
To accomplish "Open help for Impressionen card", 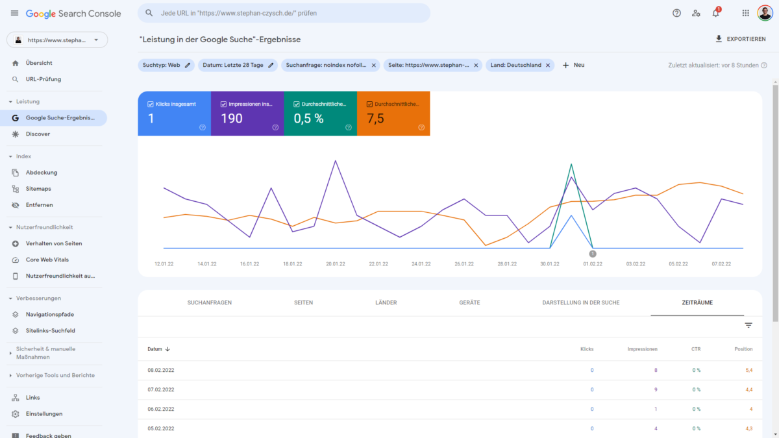I will [x=275, y=127].
